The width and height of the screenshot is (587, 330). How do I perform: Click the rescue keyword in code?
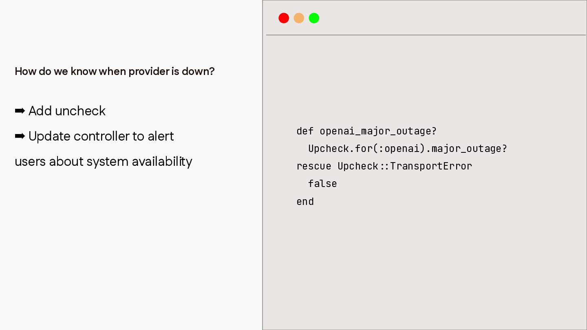[314, 166]
